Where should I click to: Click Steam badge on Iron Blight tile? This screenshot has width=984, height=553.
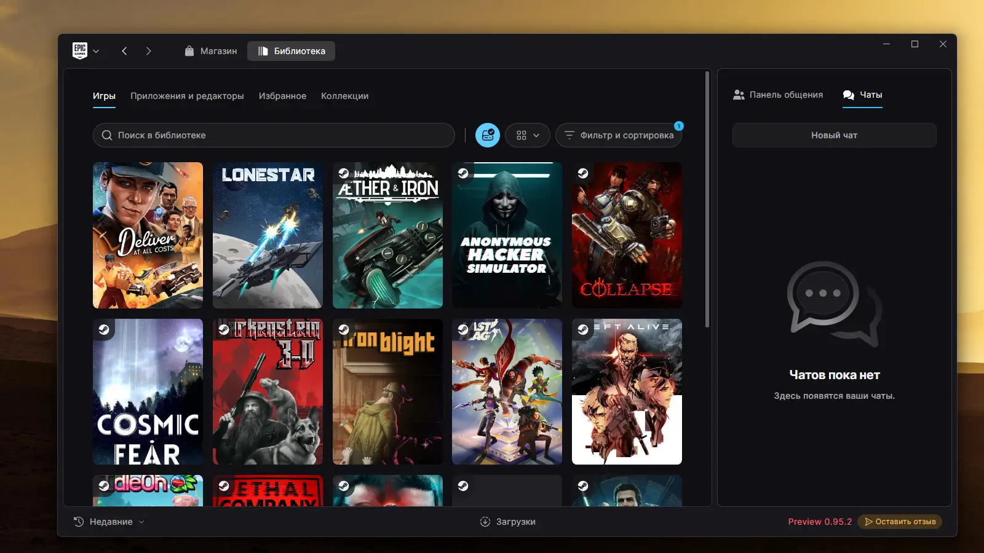(344, 329)
